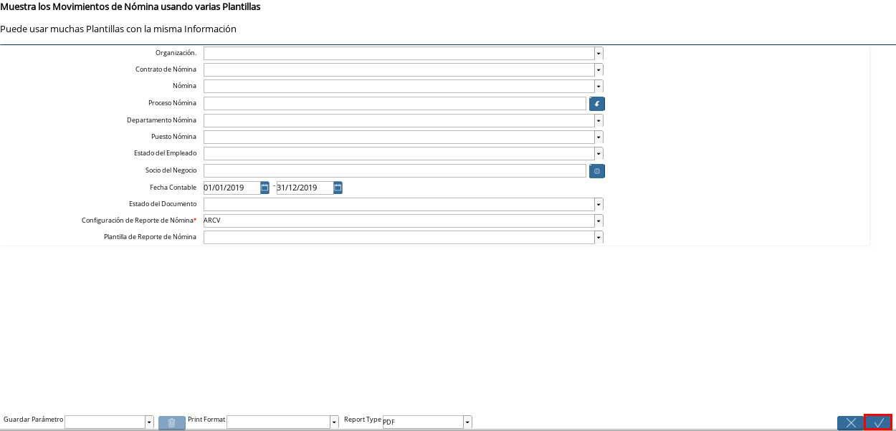Expand the Print Format dropdown
Screen dimensions: 896x431
tap(334, 422)
